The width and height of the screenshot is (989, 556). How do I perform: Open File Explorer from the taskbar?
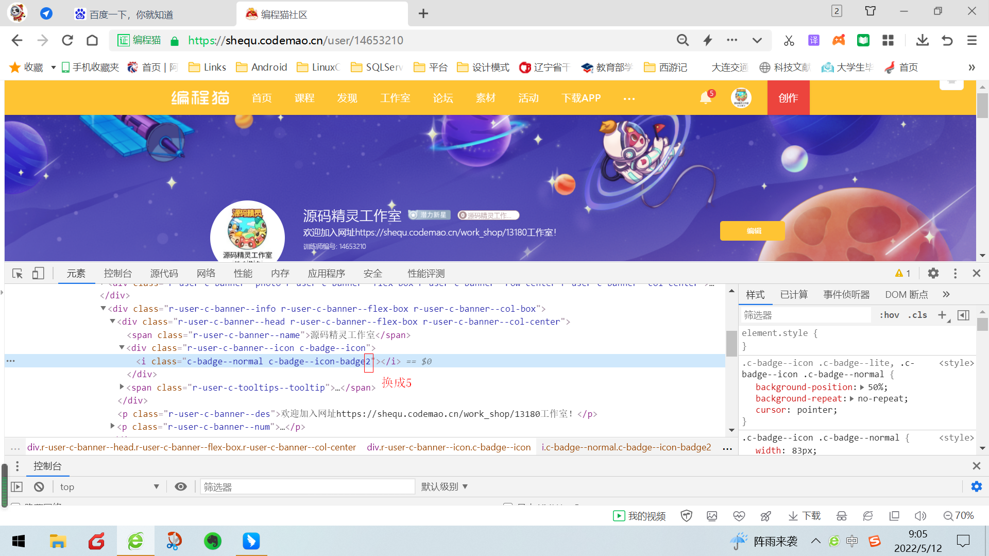pos(58,541)
